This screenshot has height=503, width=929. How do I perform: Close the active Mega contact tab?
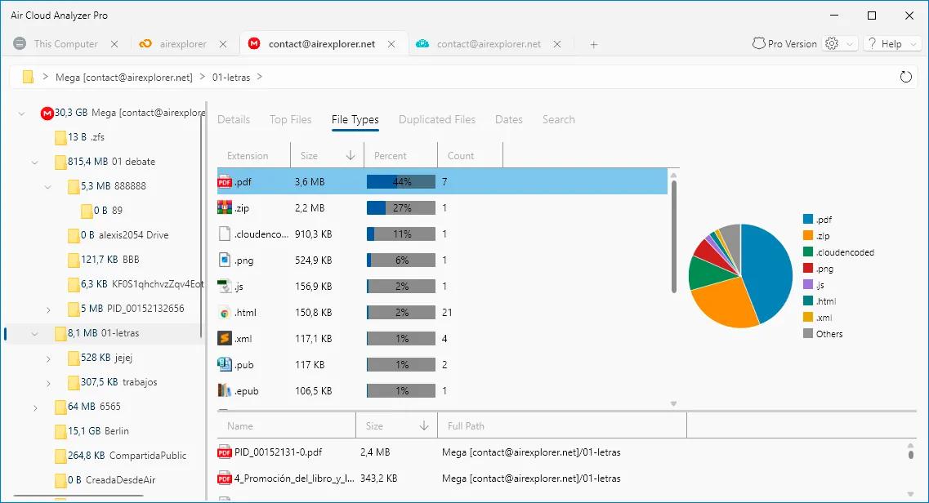[391, 44]
